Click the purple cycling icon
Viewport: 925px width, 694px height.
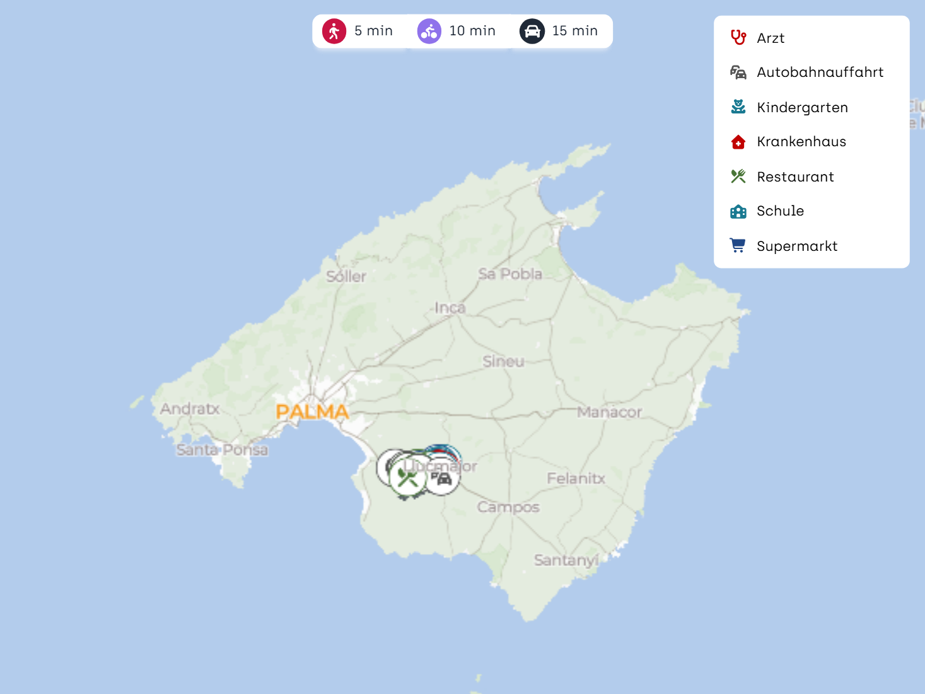point(429,31)
